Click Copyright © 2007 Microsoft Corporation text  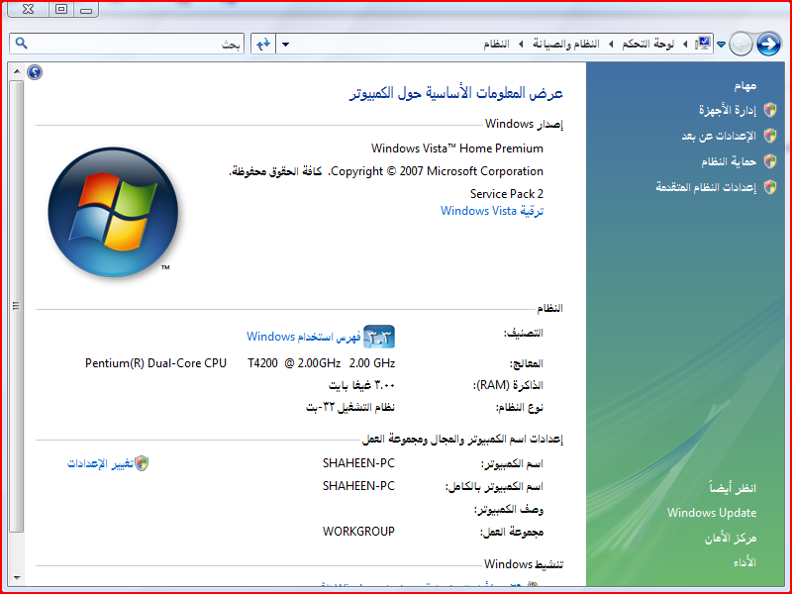pyautogui.click(x=437, y=171)
